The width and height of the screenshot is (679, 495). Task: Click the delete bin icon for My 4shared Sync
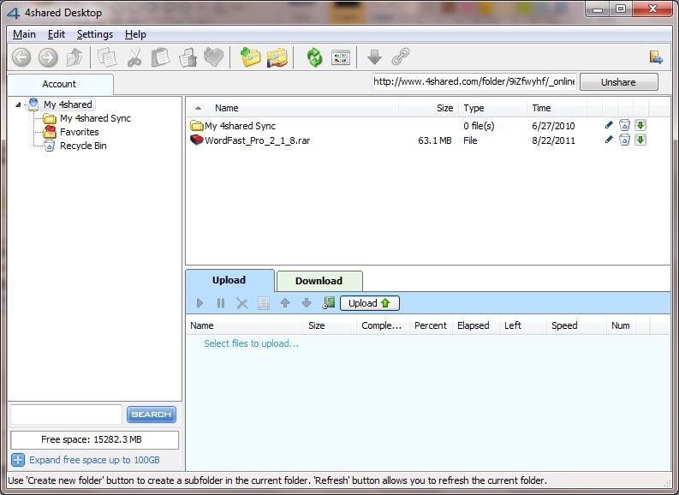pyautogui.click(x=624, y=125)
